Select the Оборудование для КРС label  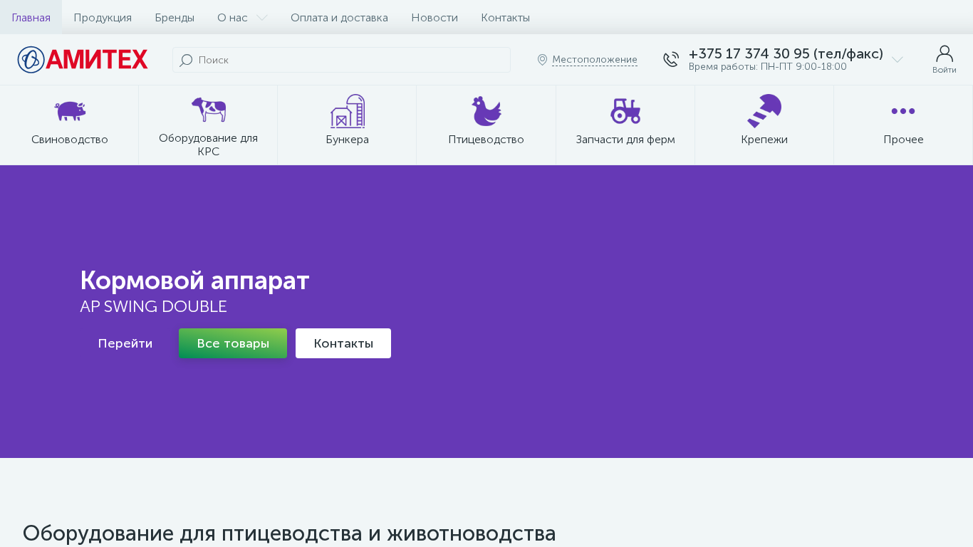pos(209,145)
